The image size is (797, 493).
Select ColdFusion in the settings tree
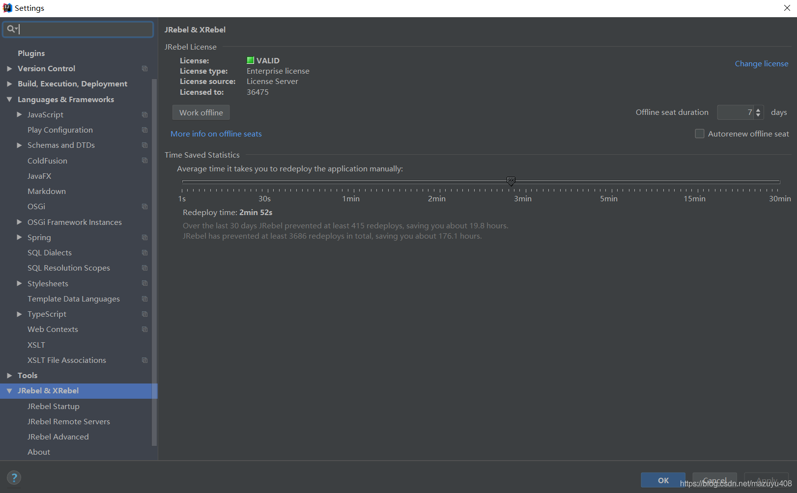pyautogui.click(x=47, y=161)
